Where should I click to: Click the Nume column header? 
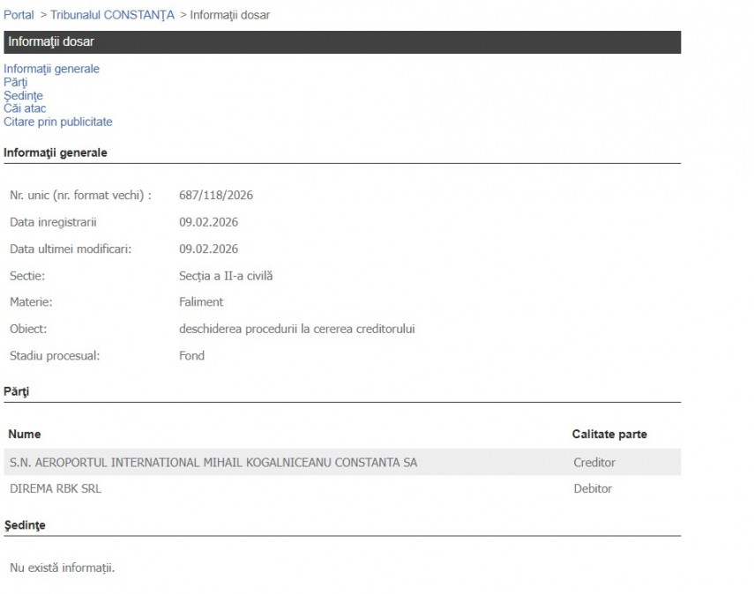[x=25, y=434]
